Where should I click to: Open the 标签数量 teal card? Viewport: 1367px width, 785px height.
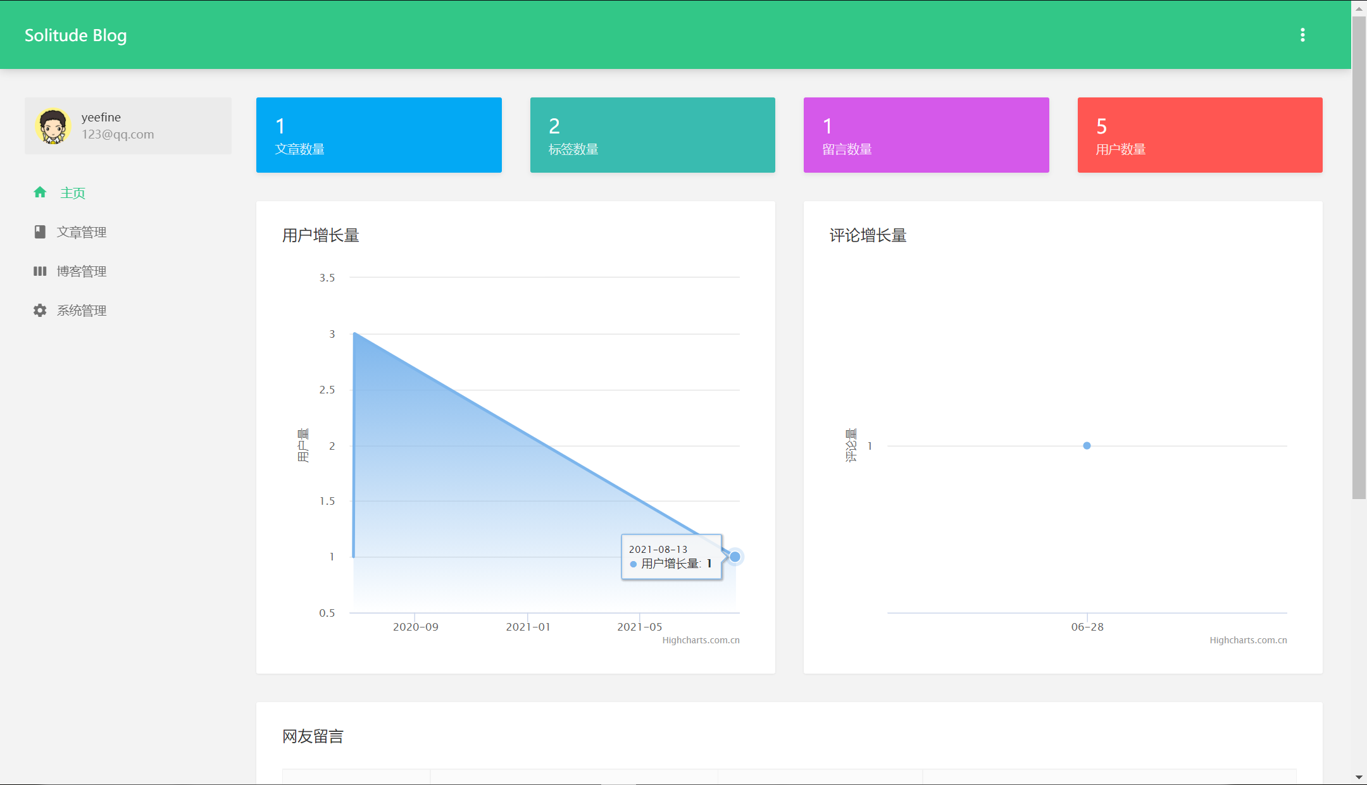pos(652,135)
